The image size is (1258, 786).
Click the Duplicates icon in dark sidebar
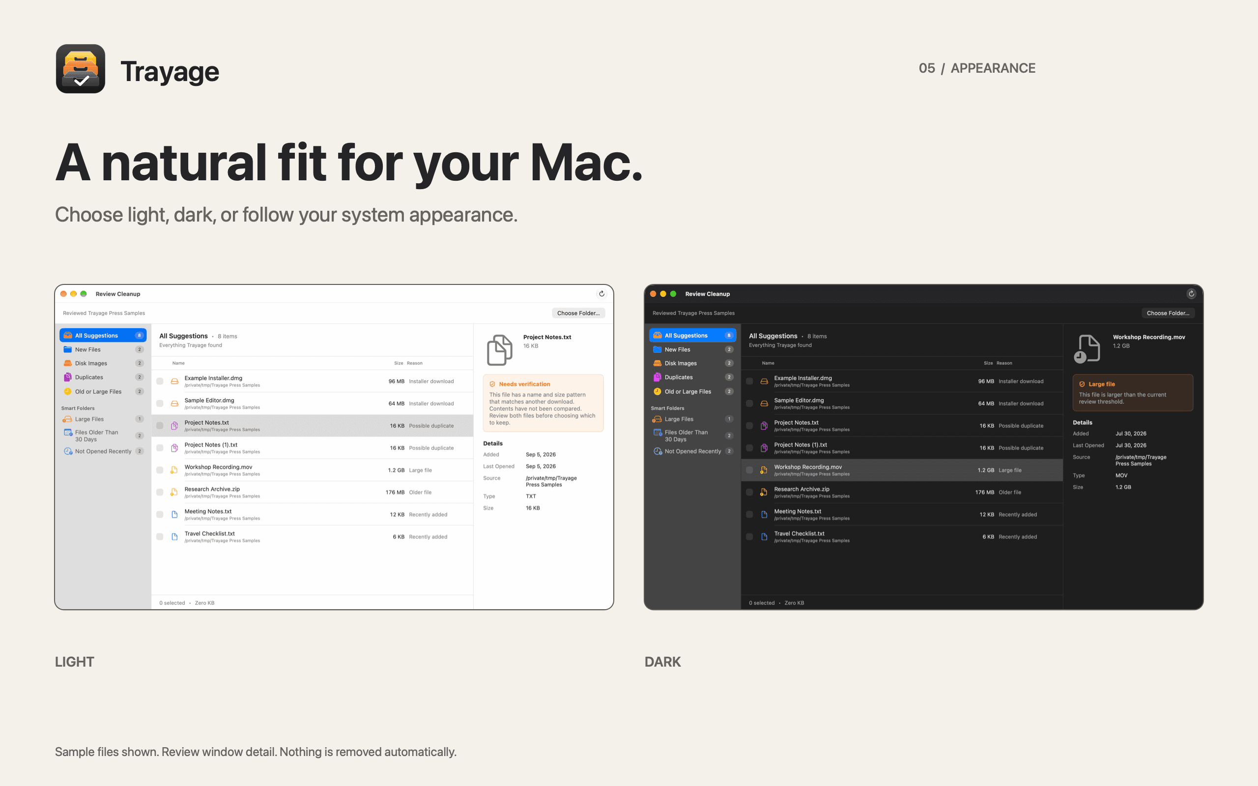pyautogui.click(x=657, y=377)
